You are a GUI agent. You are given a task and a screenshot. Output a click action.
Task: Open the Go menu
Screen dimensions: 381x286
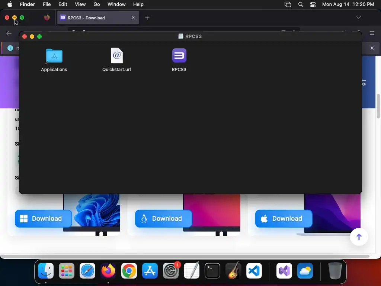[97, 4]
